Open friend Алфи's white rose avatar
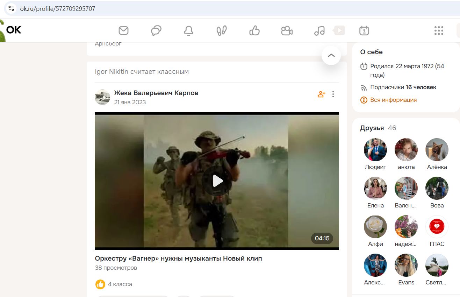This screenshot has height=297, width=460. click(x=375, y=226)
